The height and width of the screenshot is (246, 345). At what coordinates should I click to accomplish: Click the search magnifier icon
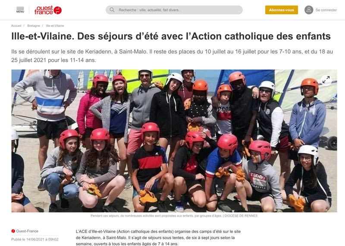coord(112,10)
